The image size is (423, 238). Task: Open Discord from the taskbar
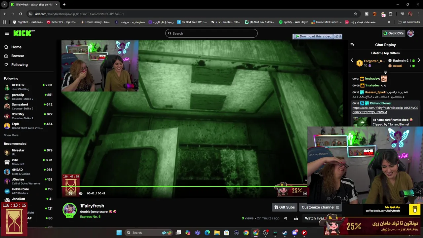tap(294, 233)
